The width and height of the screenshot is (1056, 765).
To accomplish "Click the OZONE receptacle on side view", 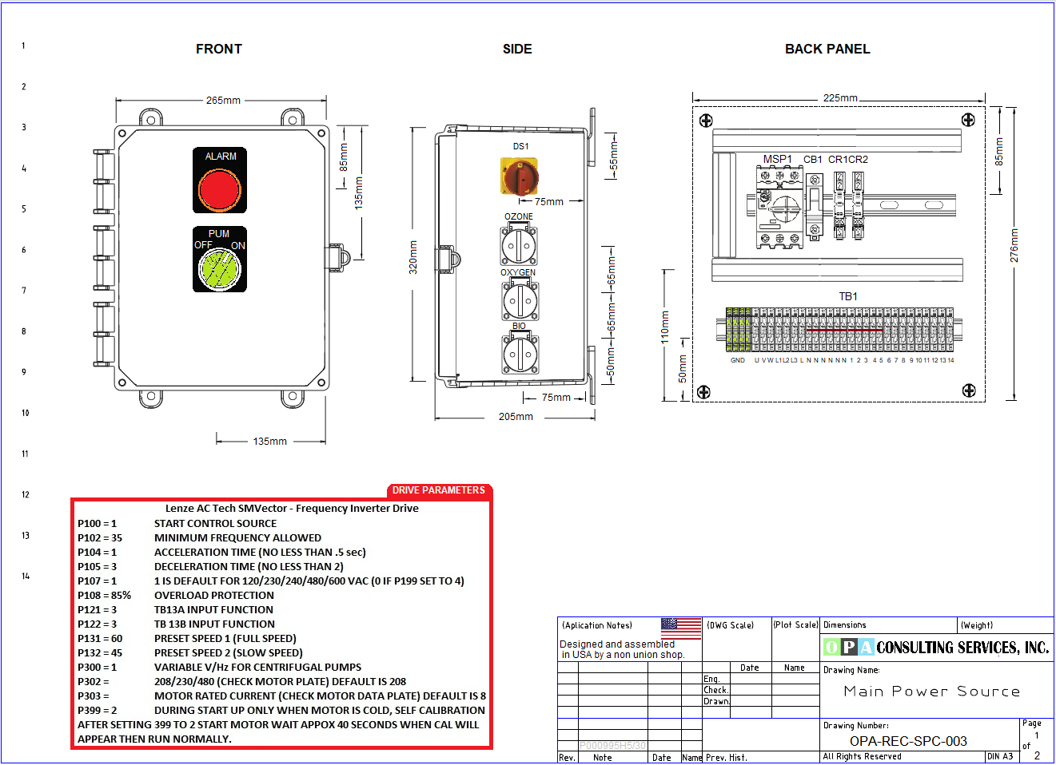I will click(519, 245).
